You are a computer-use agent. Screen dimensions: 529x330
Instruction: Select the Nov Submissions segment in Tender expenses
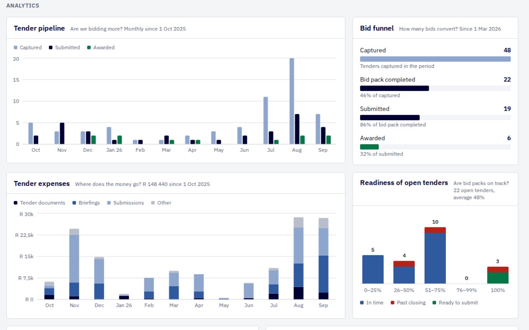[x=74, y=258]
